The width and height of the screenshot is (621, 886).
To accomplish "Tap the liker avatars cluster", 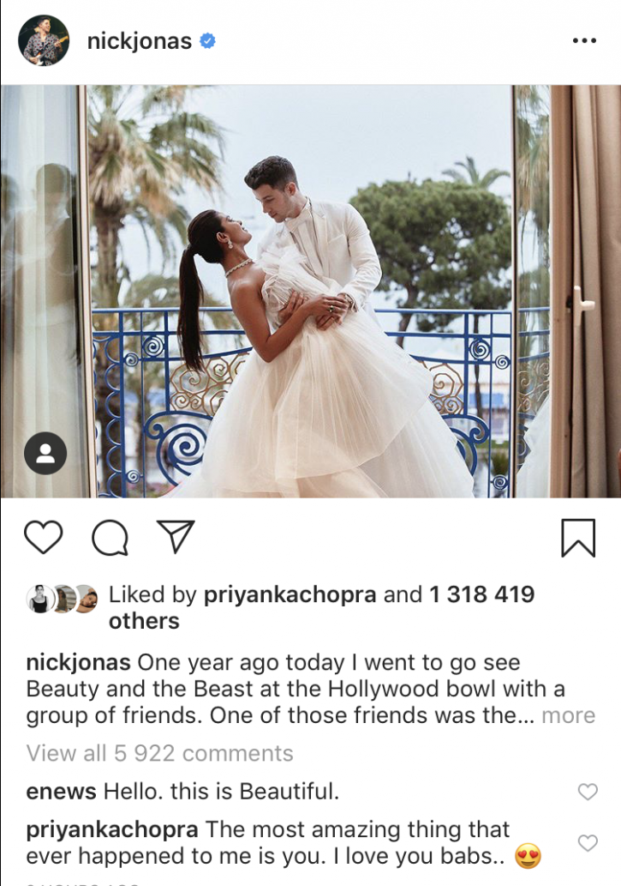I will [x=62, y=599].
